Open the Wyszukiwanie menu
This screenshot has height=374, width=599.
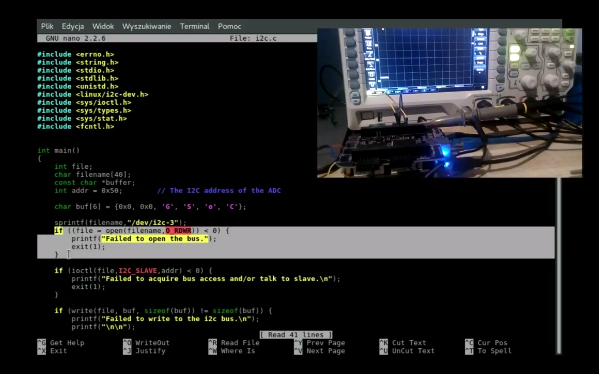pos(146,26)
